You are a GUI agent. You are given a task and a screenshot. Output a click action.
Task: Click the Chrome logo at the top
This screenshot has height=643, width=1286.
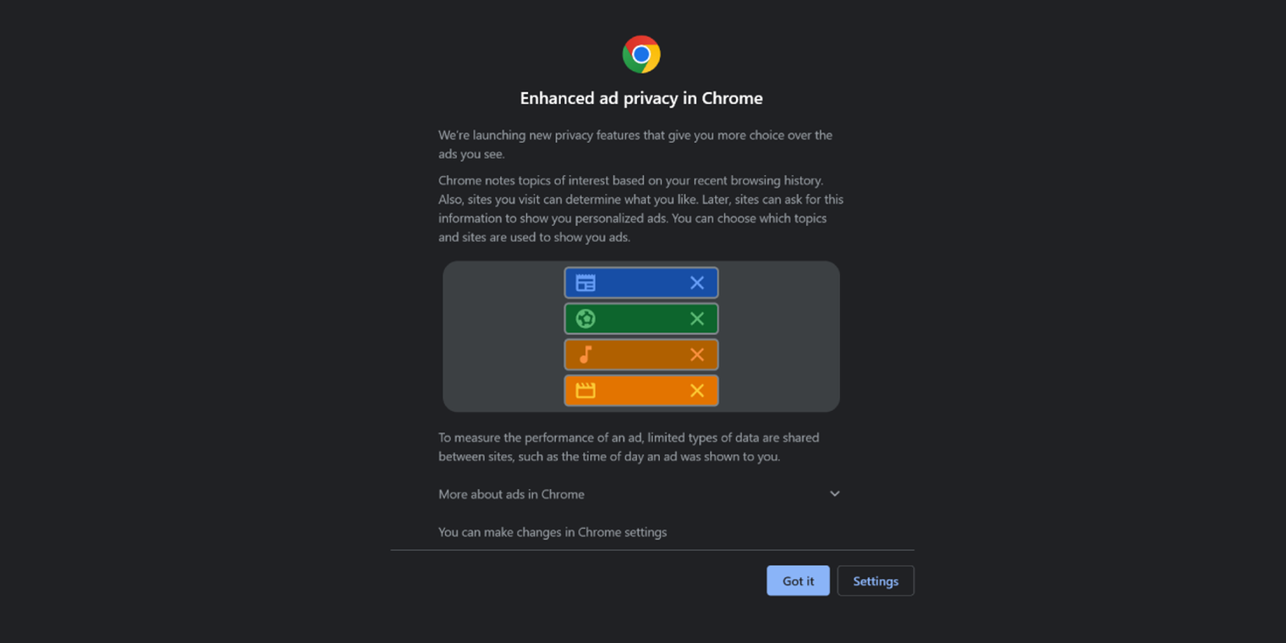point(640,54)
